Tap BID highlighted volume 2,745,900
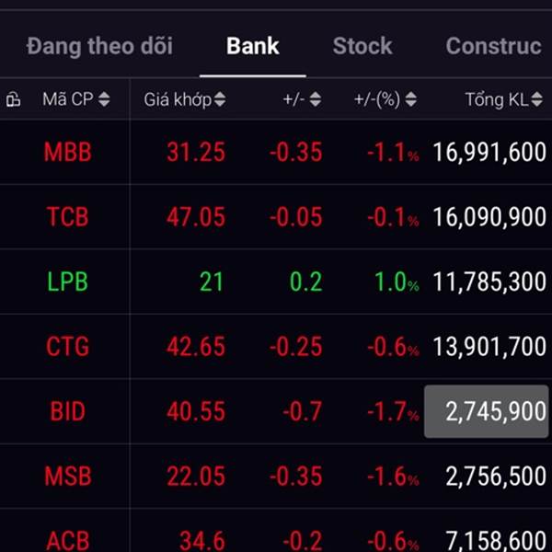This screenshot has height=552, width=552. pos(486,411)
